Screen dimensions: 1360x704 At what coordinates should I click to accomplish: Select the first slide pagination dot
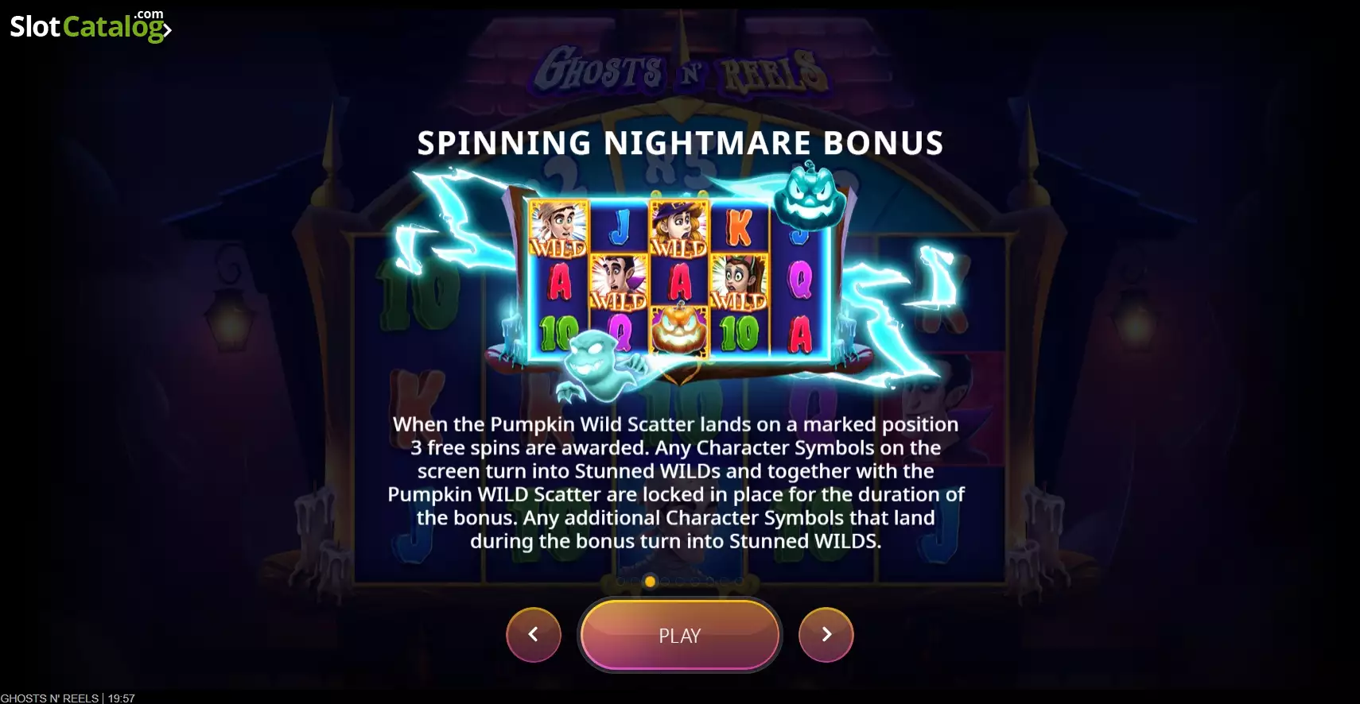point(620,581)
